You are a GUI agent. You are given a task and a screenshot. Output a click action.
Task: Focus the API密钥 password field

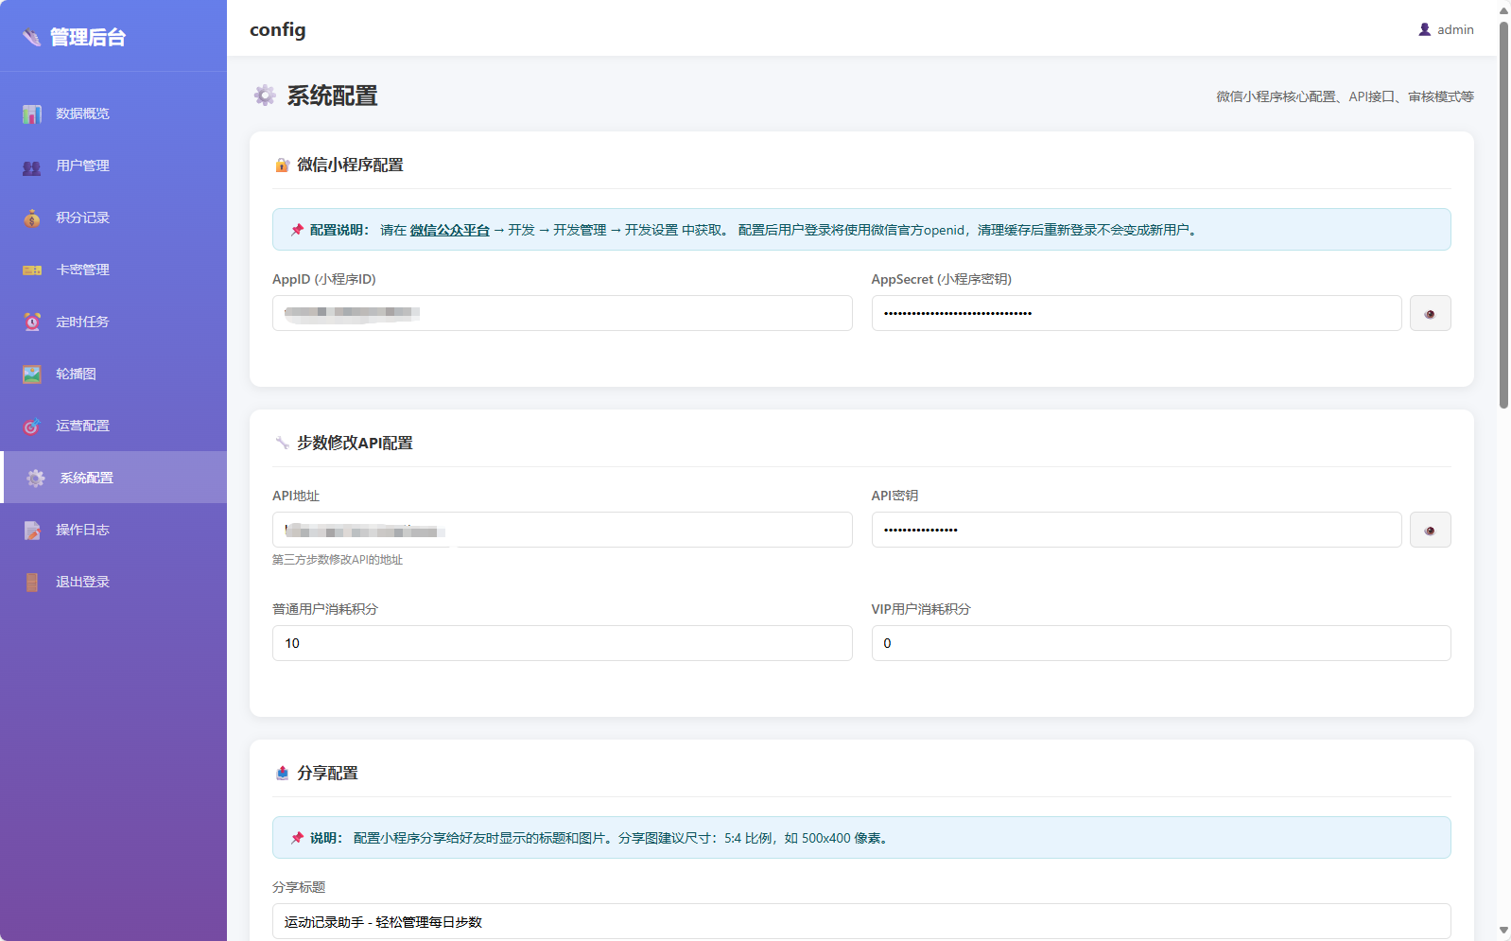point(1136,530)
